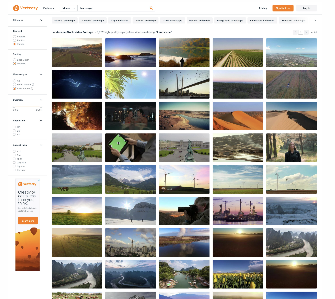Click the Free License info icon
This screenshot has height=299, width=335.
point(33,85)
